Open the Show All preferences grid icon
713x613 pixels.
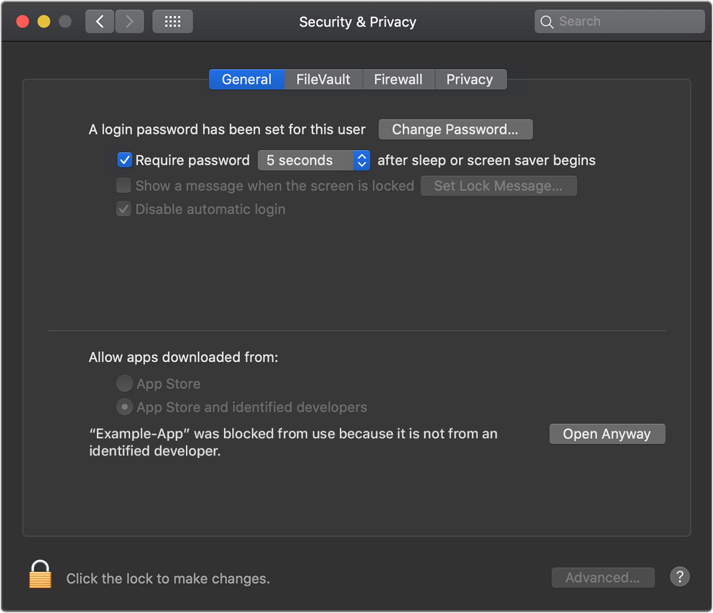coord(172,21)
